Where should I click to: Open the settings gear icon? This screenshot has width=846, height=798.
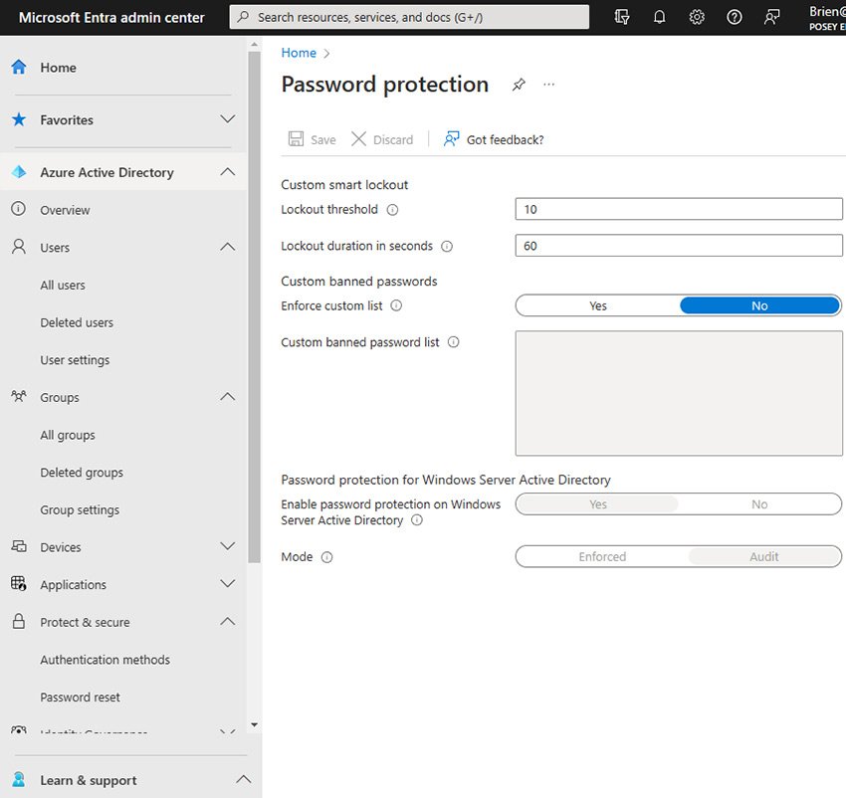click(x=697, y=16)
